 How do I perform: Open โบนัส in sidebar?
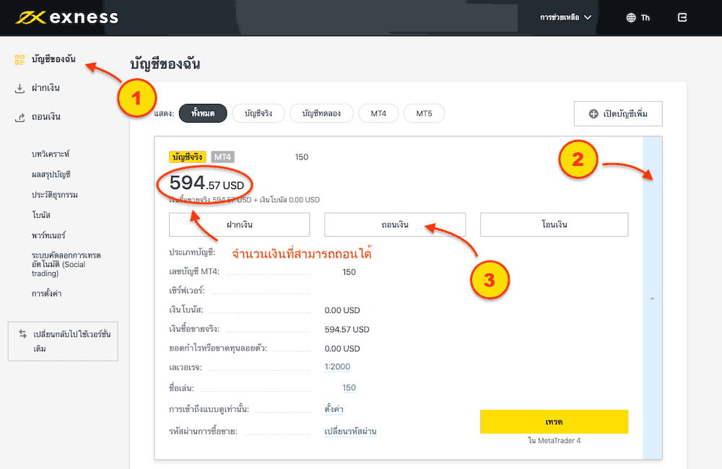[41, 215]
